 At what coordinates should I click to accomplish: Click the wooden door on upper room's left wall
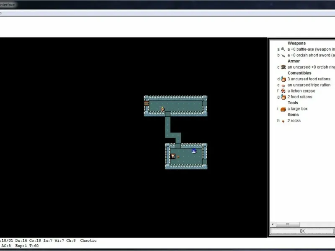coord(146,103)
